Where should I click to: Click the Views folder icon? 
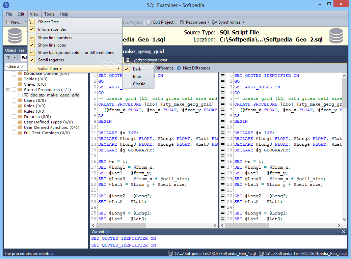click(20, 84)
